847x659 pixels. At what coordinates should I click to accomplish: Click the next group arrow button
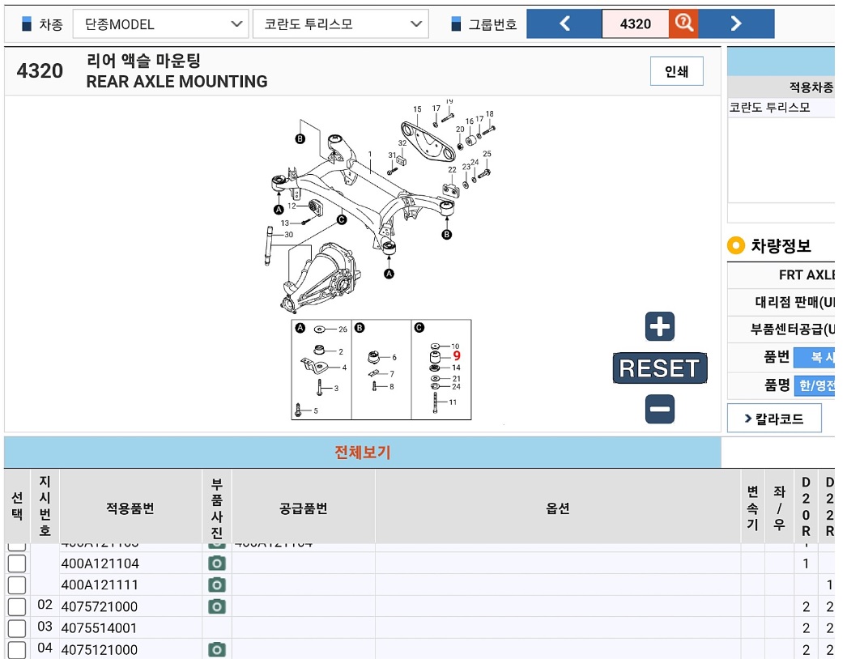click(x=736, y=23)
